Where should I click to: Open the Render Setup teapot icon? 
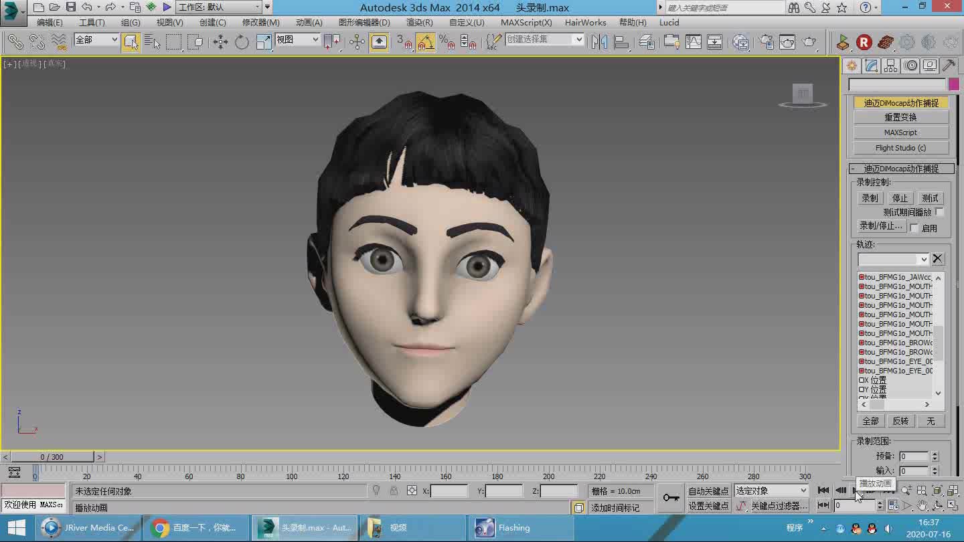coord(766,41)
